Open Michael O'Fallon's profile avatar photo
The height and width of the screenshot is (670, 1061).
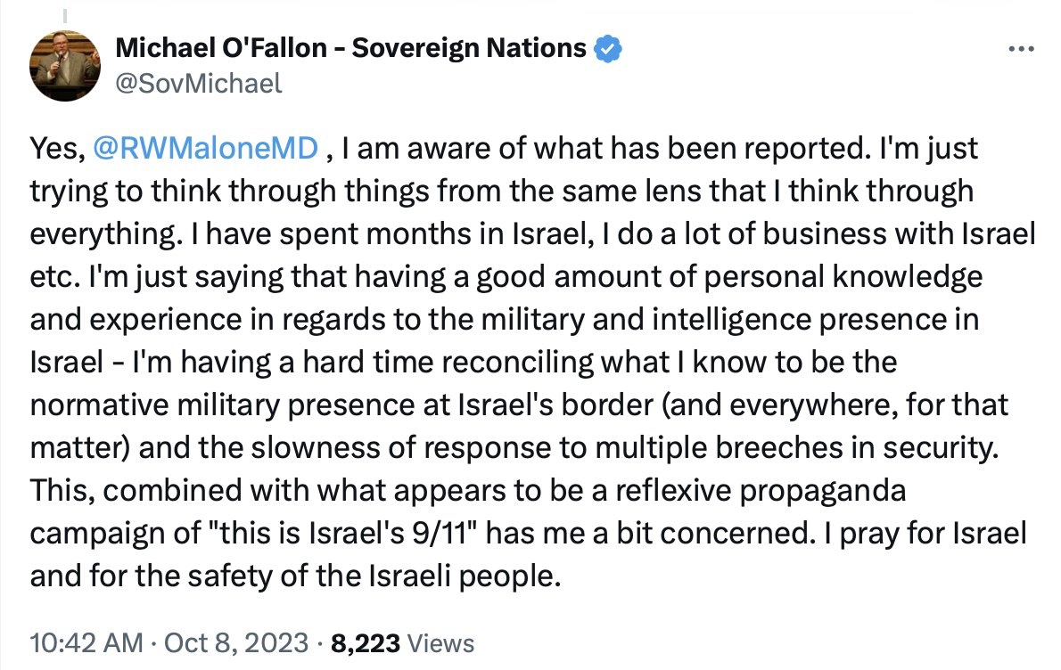point(64,65)
